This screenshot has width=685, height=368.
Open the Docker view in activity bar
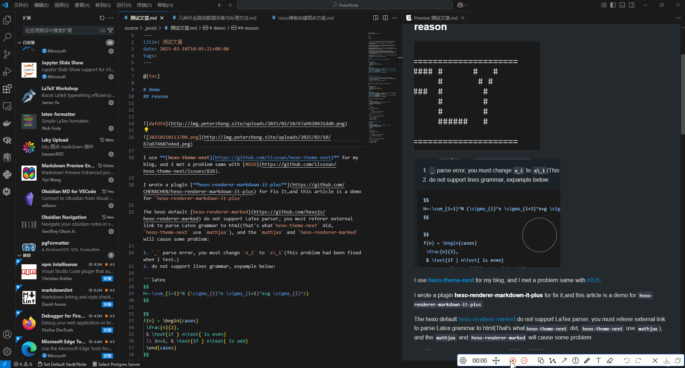coord(7,123)
